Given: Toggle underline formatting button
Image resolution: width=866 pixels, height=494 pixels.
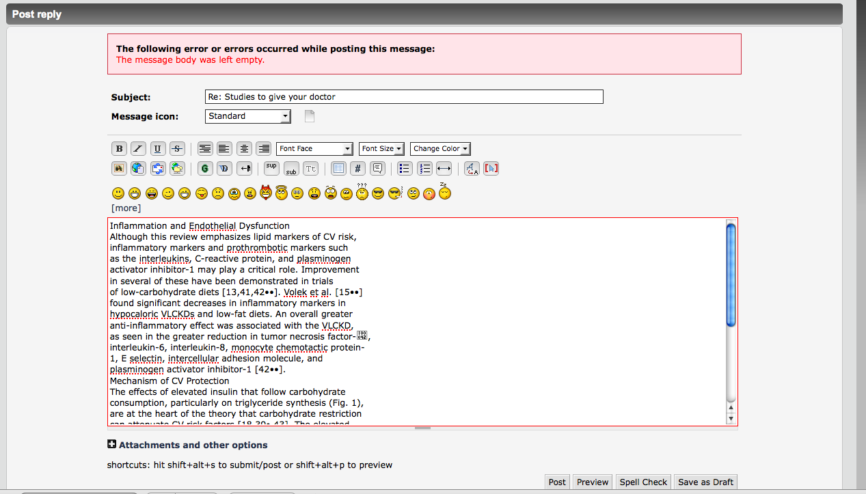Looking at the screenshot, I should pyautogui.click(x=158, y=149).
